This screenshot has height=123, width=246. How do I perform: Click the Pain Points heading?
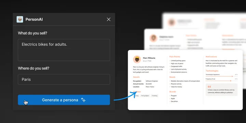tap(175, 57)
